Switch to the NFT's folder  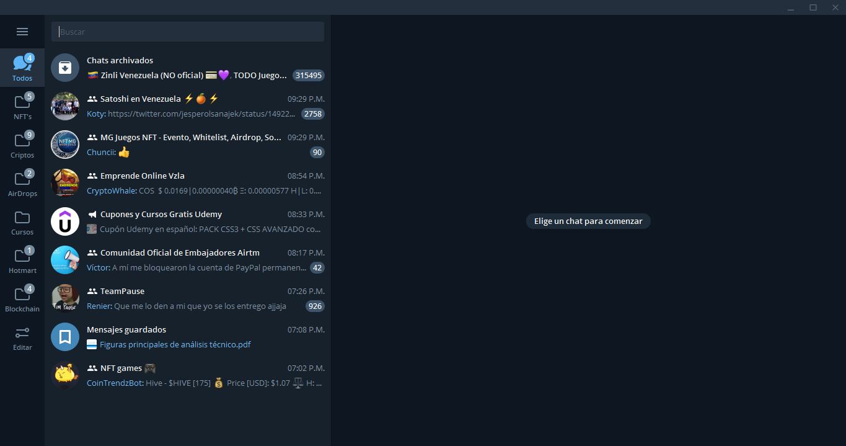(x=22, y=106)
